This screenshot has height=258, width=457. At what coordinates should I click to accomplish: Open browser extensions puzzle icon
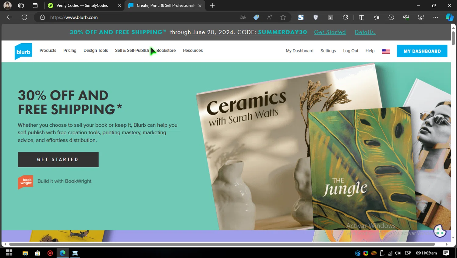coord(345,17)
